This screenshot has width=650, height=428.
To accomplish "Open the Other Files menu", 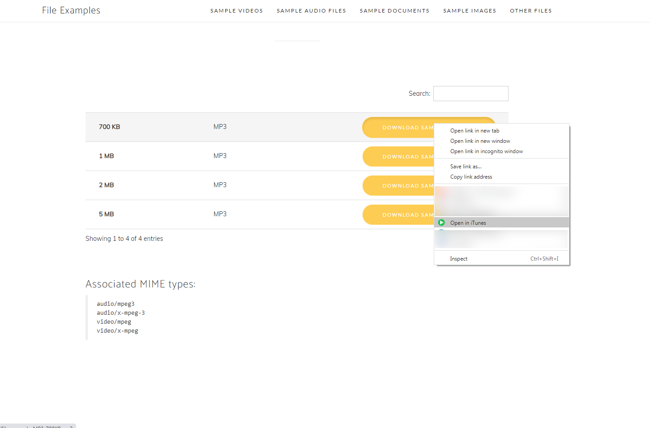I will 531,11.
